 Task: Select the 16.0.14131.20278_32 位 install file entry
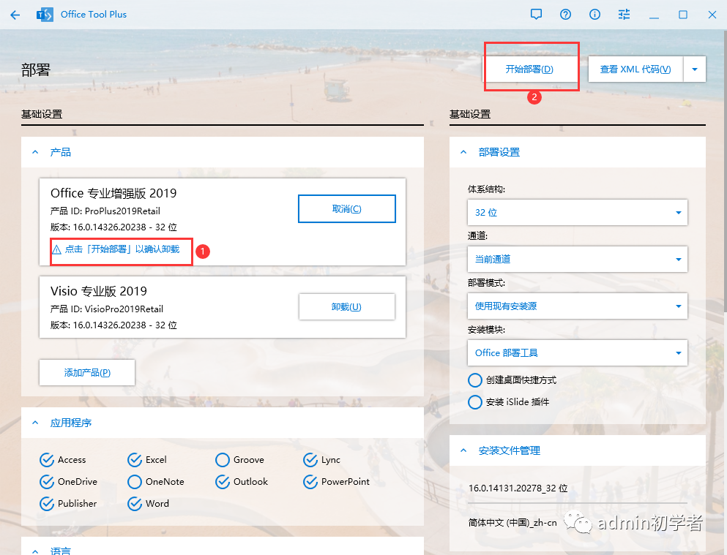[518, 488]
